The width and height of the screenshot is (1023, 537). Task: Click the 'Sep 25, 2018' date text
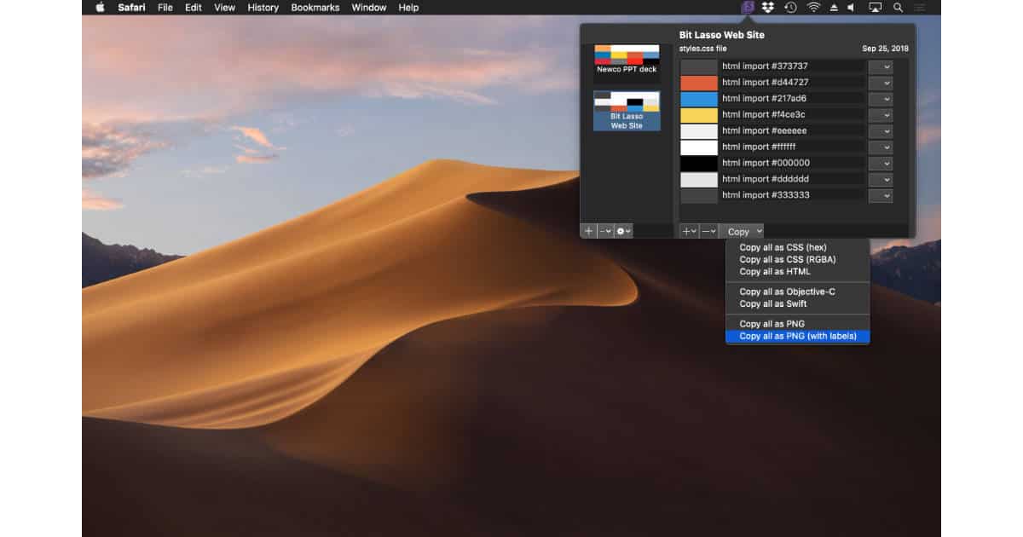(x=885, y=49)
